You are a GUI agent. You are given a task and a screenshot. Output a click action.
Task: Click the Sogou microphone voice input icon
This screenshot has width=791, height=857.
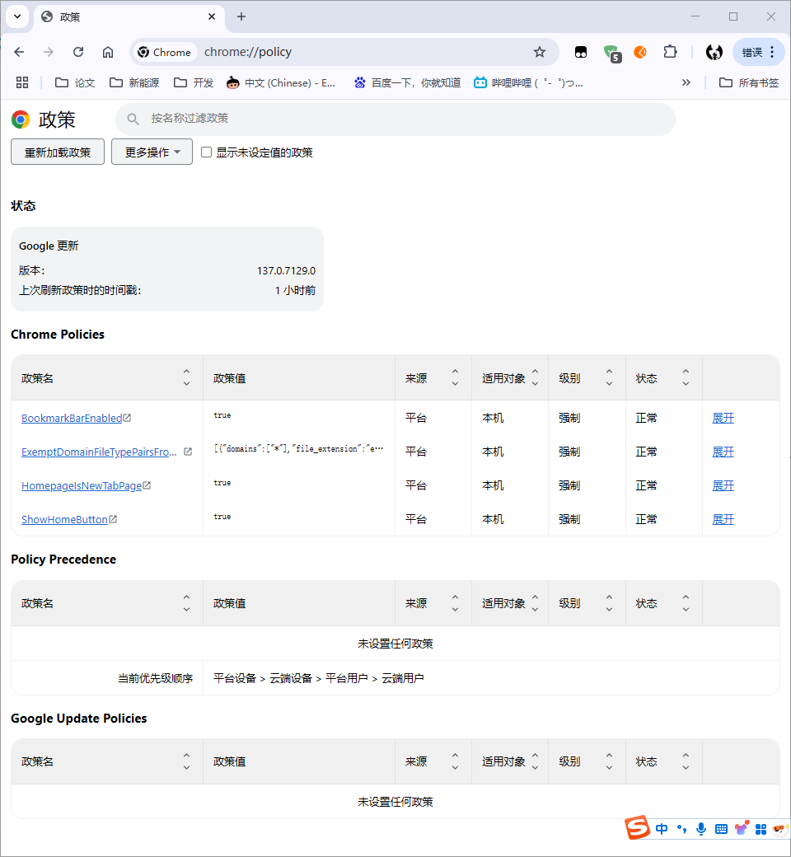(701, 829)
